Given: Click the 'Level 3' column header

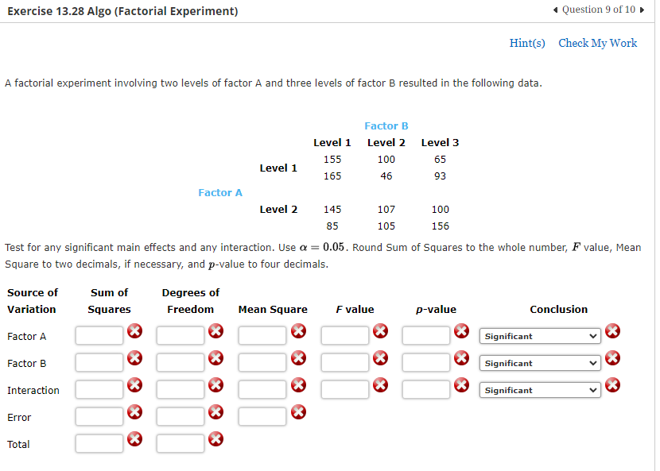Looking at the screenshot, I should pyautogui.click(x=440, y=142).
